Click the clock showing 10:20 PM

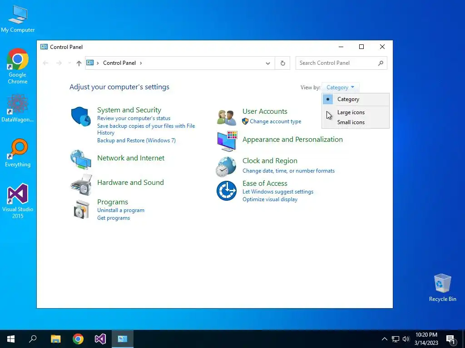click(426, 335)
